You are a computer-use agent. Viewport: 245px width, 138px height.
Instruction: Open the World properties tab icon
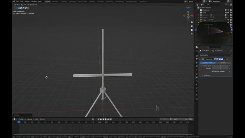(x=196, y=70)
